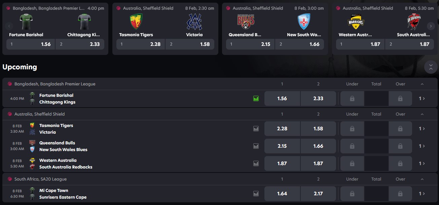Collapse the Australia Sheffield Shield section
439x205 pixels.
422,114
